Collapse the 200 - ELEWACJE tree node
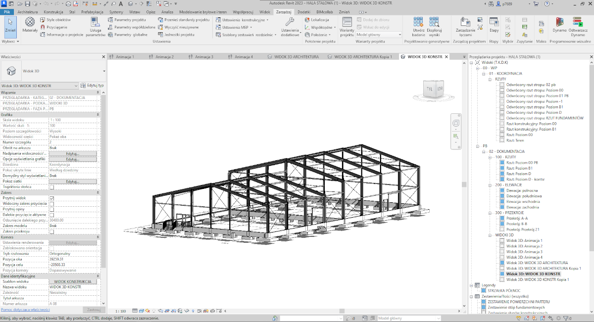This screenshot has height=322, width=594. (x=491, y=184)
